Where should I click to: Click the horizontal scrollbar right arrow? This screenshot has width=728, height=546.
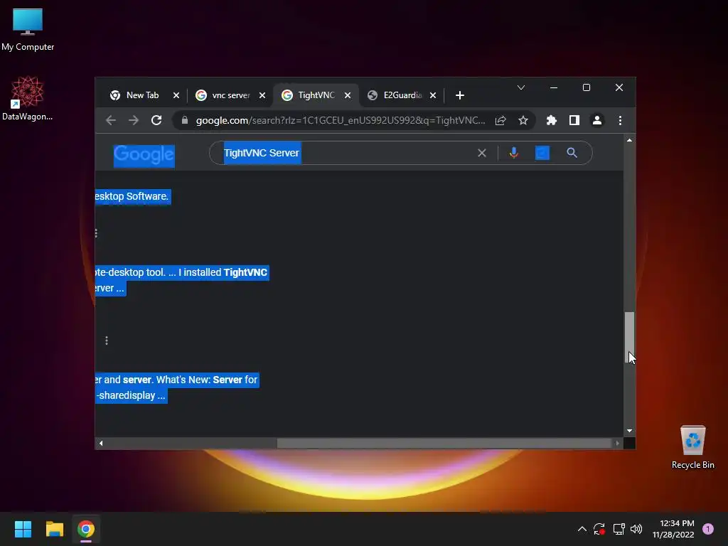tap(618, 444)
